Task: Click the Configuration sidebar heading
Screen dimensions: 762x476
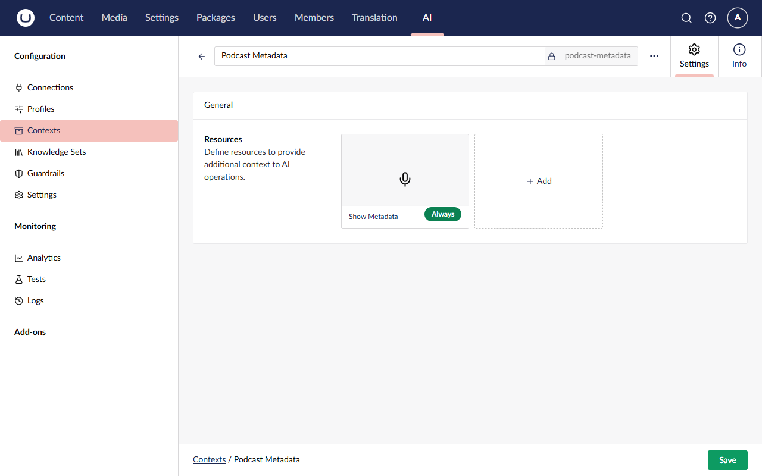Action: point(40,56)
